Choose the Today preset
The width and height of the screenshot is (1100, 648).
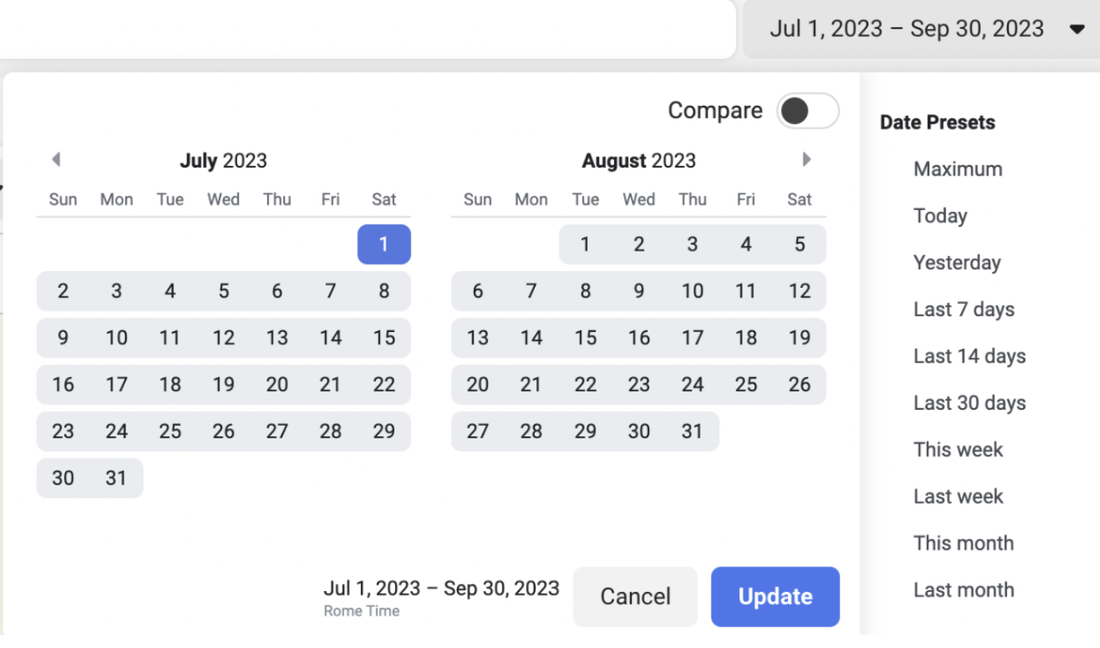click(940, 216)
